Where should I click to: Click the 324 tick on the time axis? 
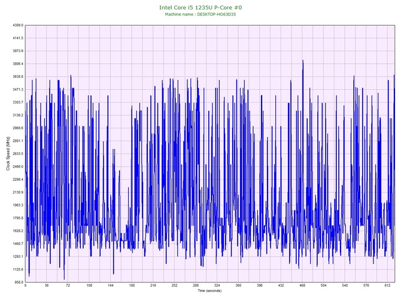click(217, 285)
